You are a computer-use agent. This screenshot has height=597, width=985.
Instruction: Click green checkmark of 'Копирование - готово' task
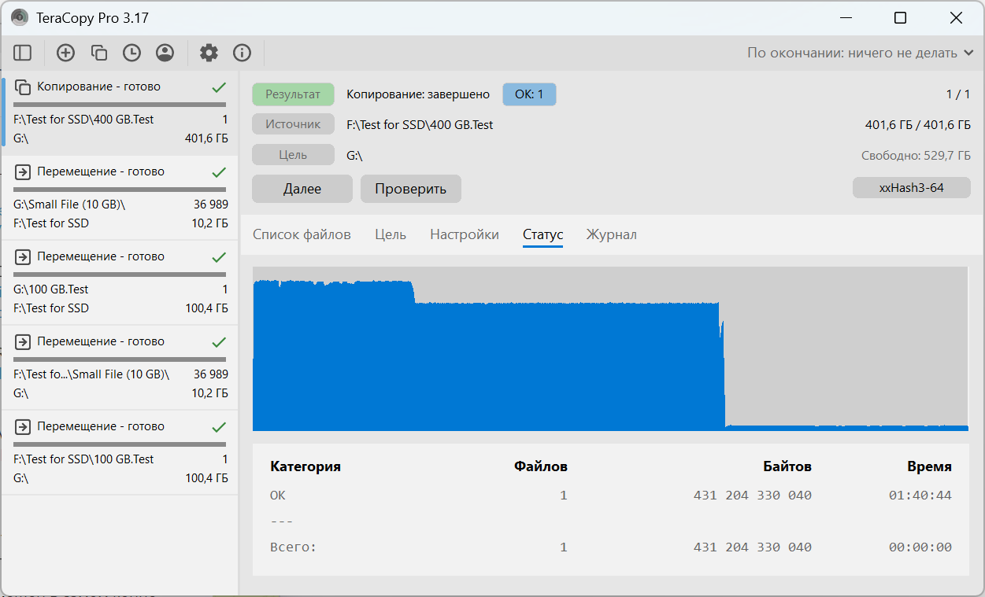(219, 87)
